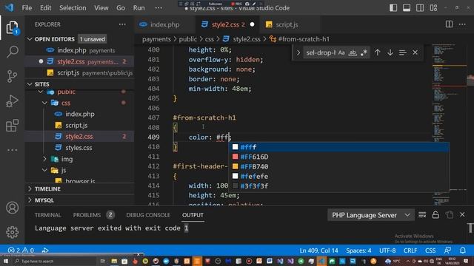Viewport: 474px width, 266px height.
Task: Toggle Find in Selection
Action: pos(403,52)
